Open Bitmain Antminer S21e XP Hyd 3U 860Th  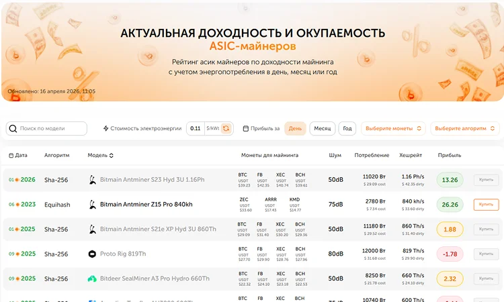pyautogui.click(x=158, y=229)
